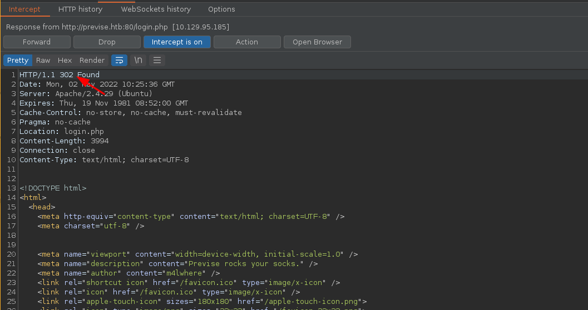
Task: Open the Action dropdown menu
Action: [x=246, y=42]
